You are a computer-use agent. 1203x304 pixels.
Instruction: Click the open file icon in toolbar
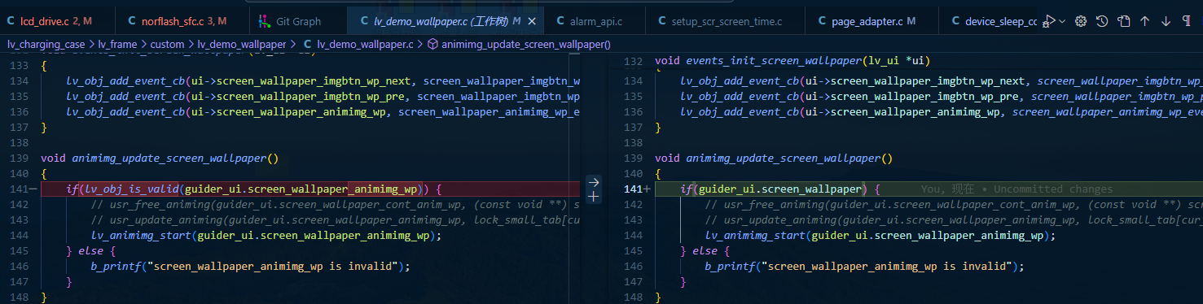point(1123,21)
